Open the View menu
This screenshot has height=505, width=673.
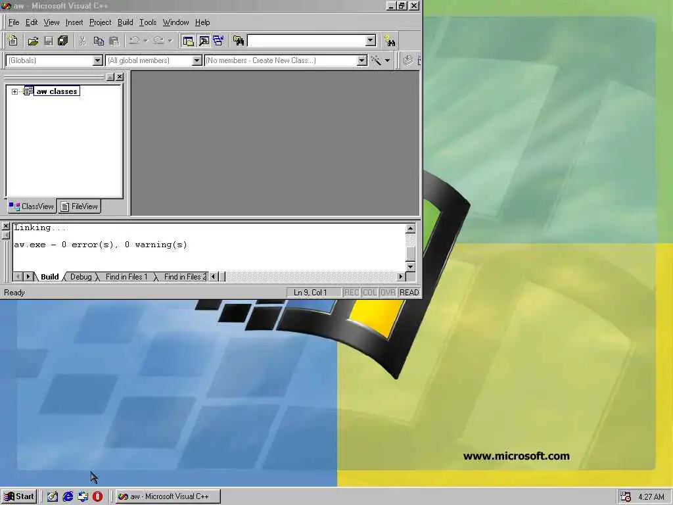(x=51, y=22)
